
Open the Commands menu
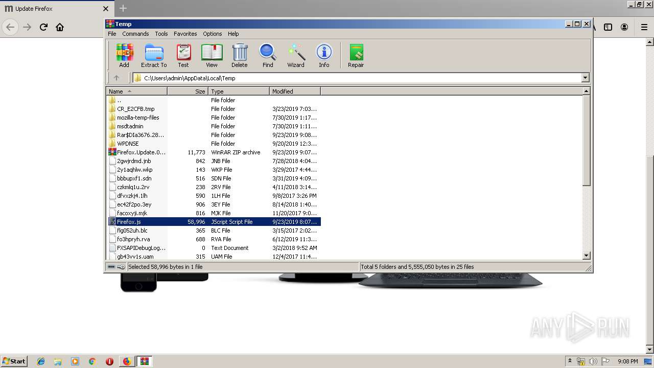point(135,34)
